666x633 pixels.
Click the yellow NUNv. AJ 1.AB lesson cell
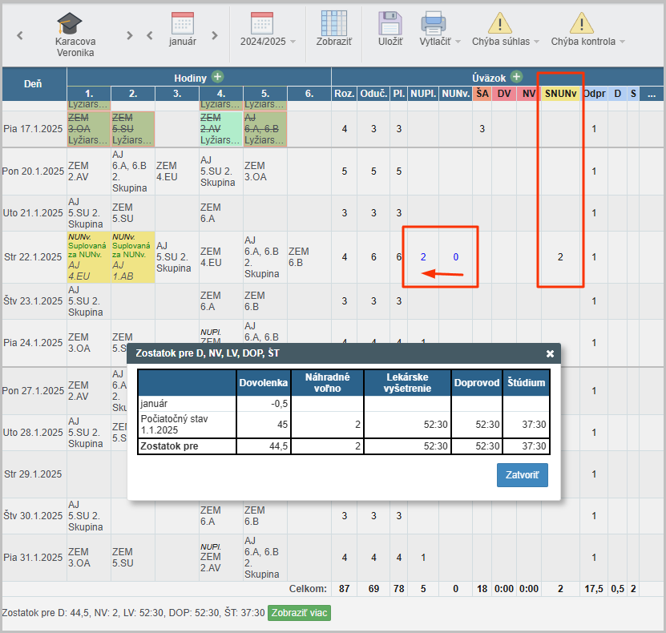(x=133, y=257)
